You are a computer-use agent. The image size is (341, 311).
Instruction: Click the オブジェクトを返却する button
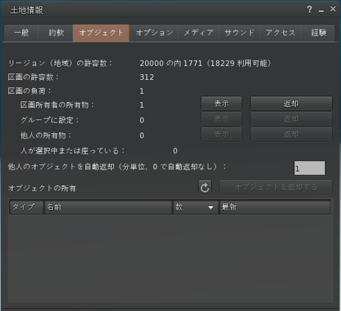(x=276, y=187)
